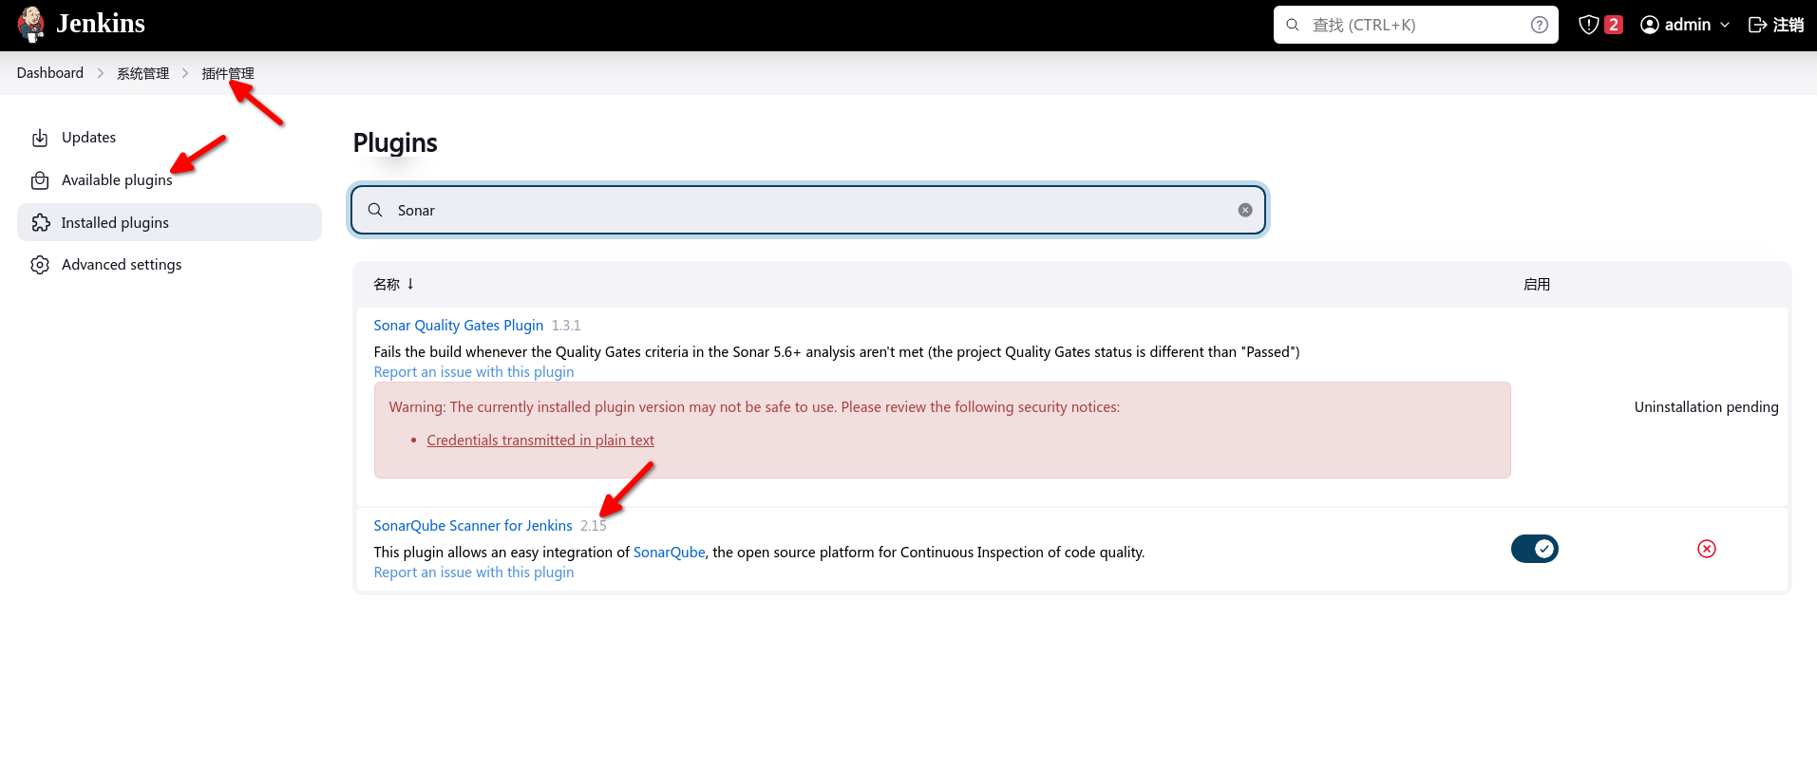Image resolution: width=1817 pixels, height=769 pixels.
Task: Open Sonar Quality Gates Plugin link
Action: tap(458, 326)
